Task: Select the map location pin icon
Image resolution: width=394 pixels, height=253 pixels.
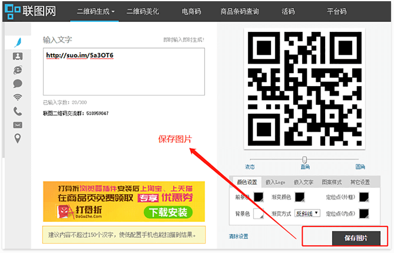Action: pyautogui.click(x=18, y=139)
